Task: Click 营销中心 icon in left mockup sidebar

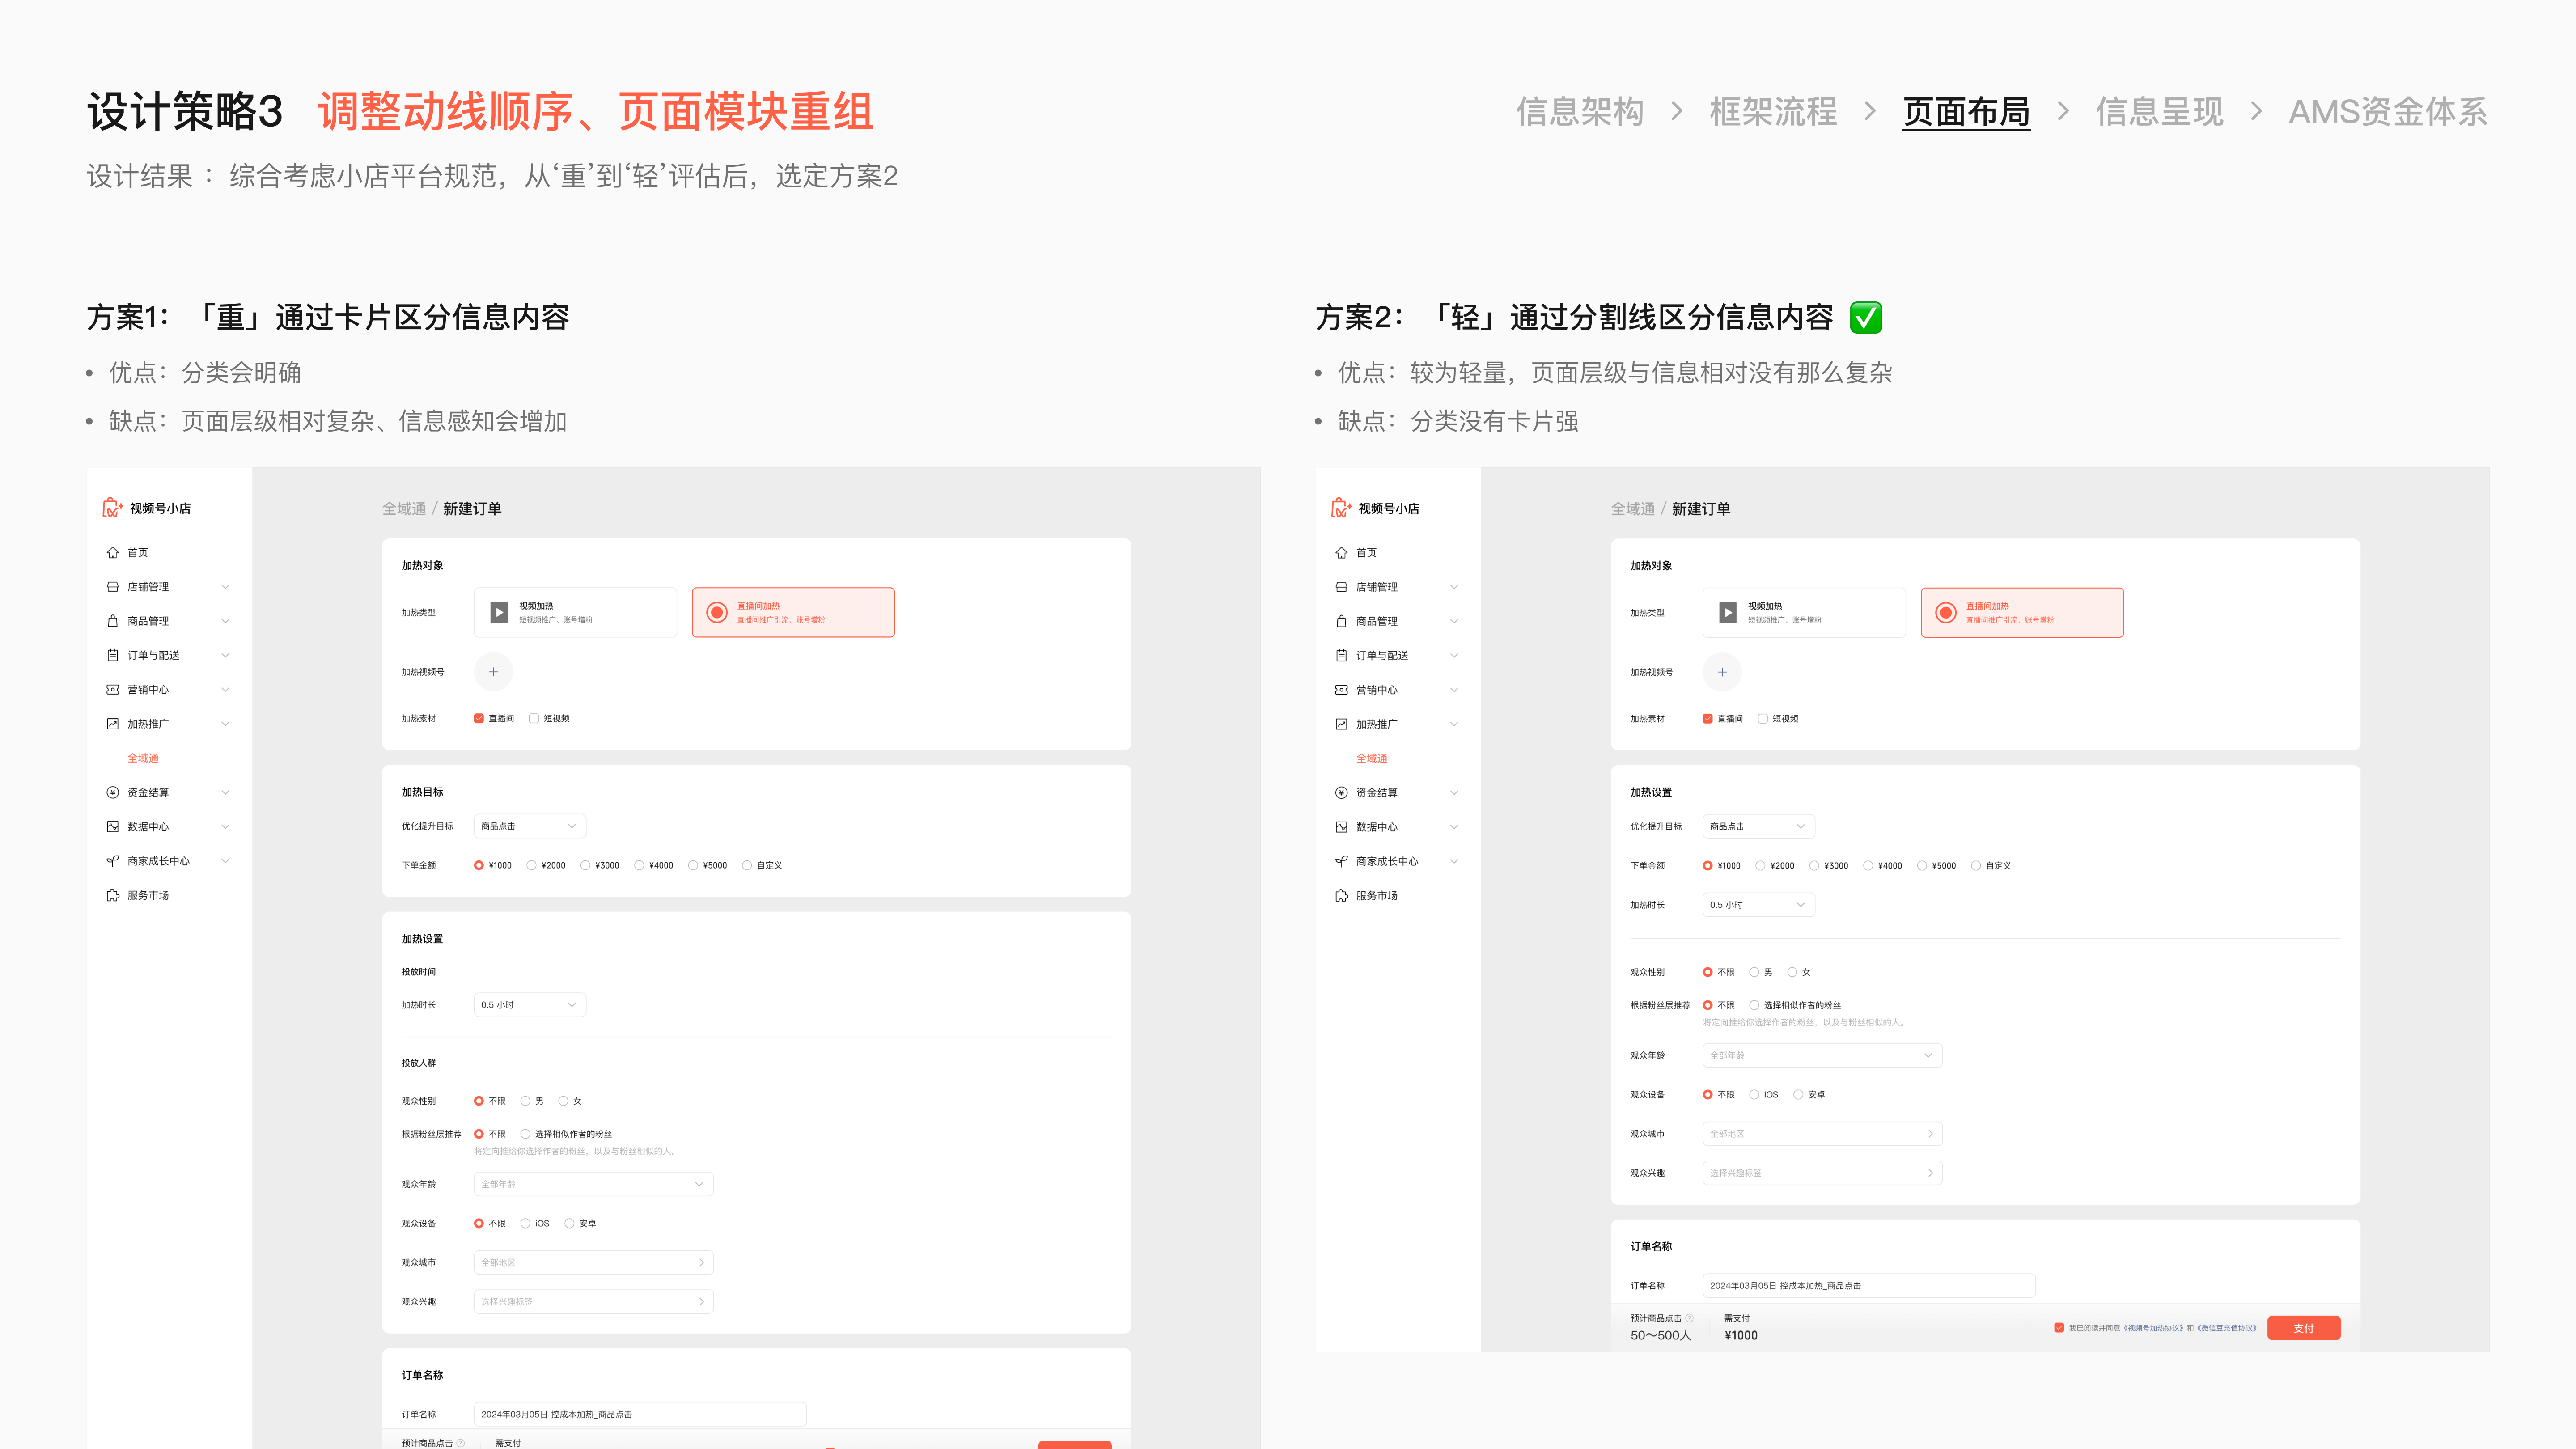Action: [x=113, y=690]
